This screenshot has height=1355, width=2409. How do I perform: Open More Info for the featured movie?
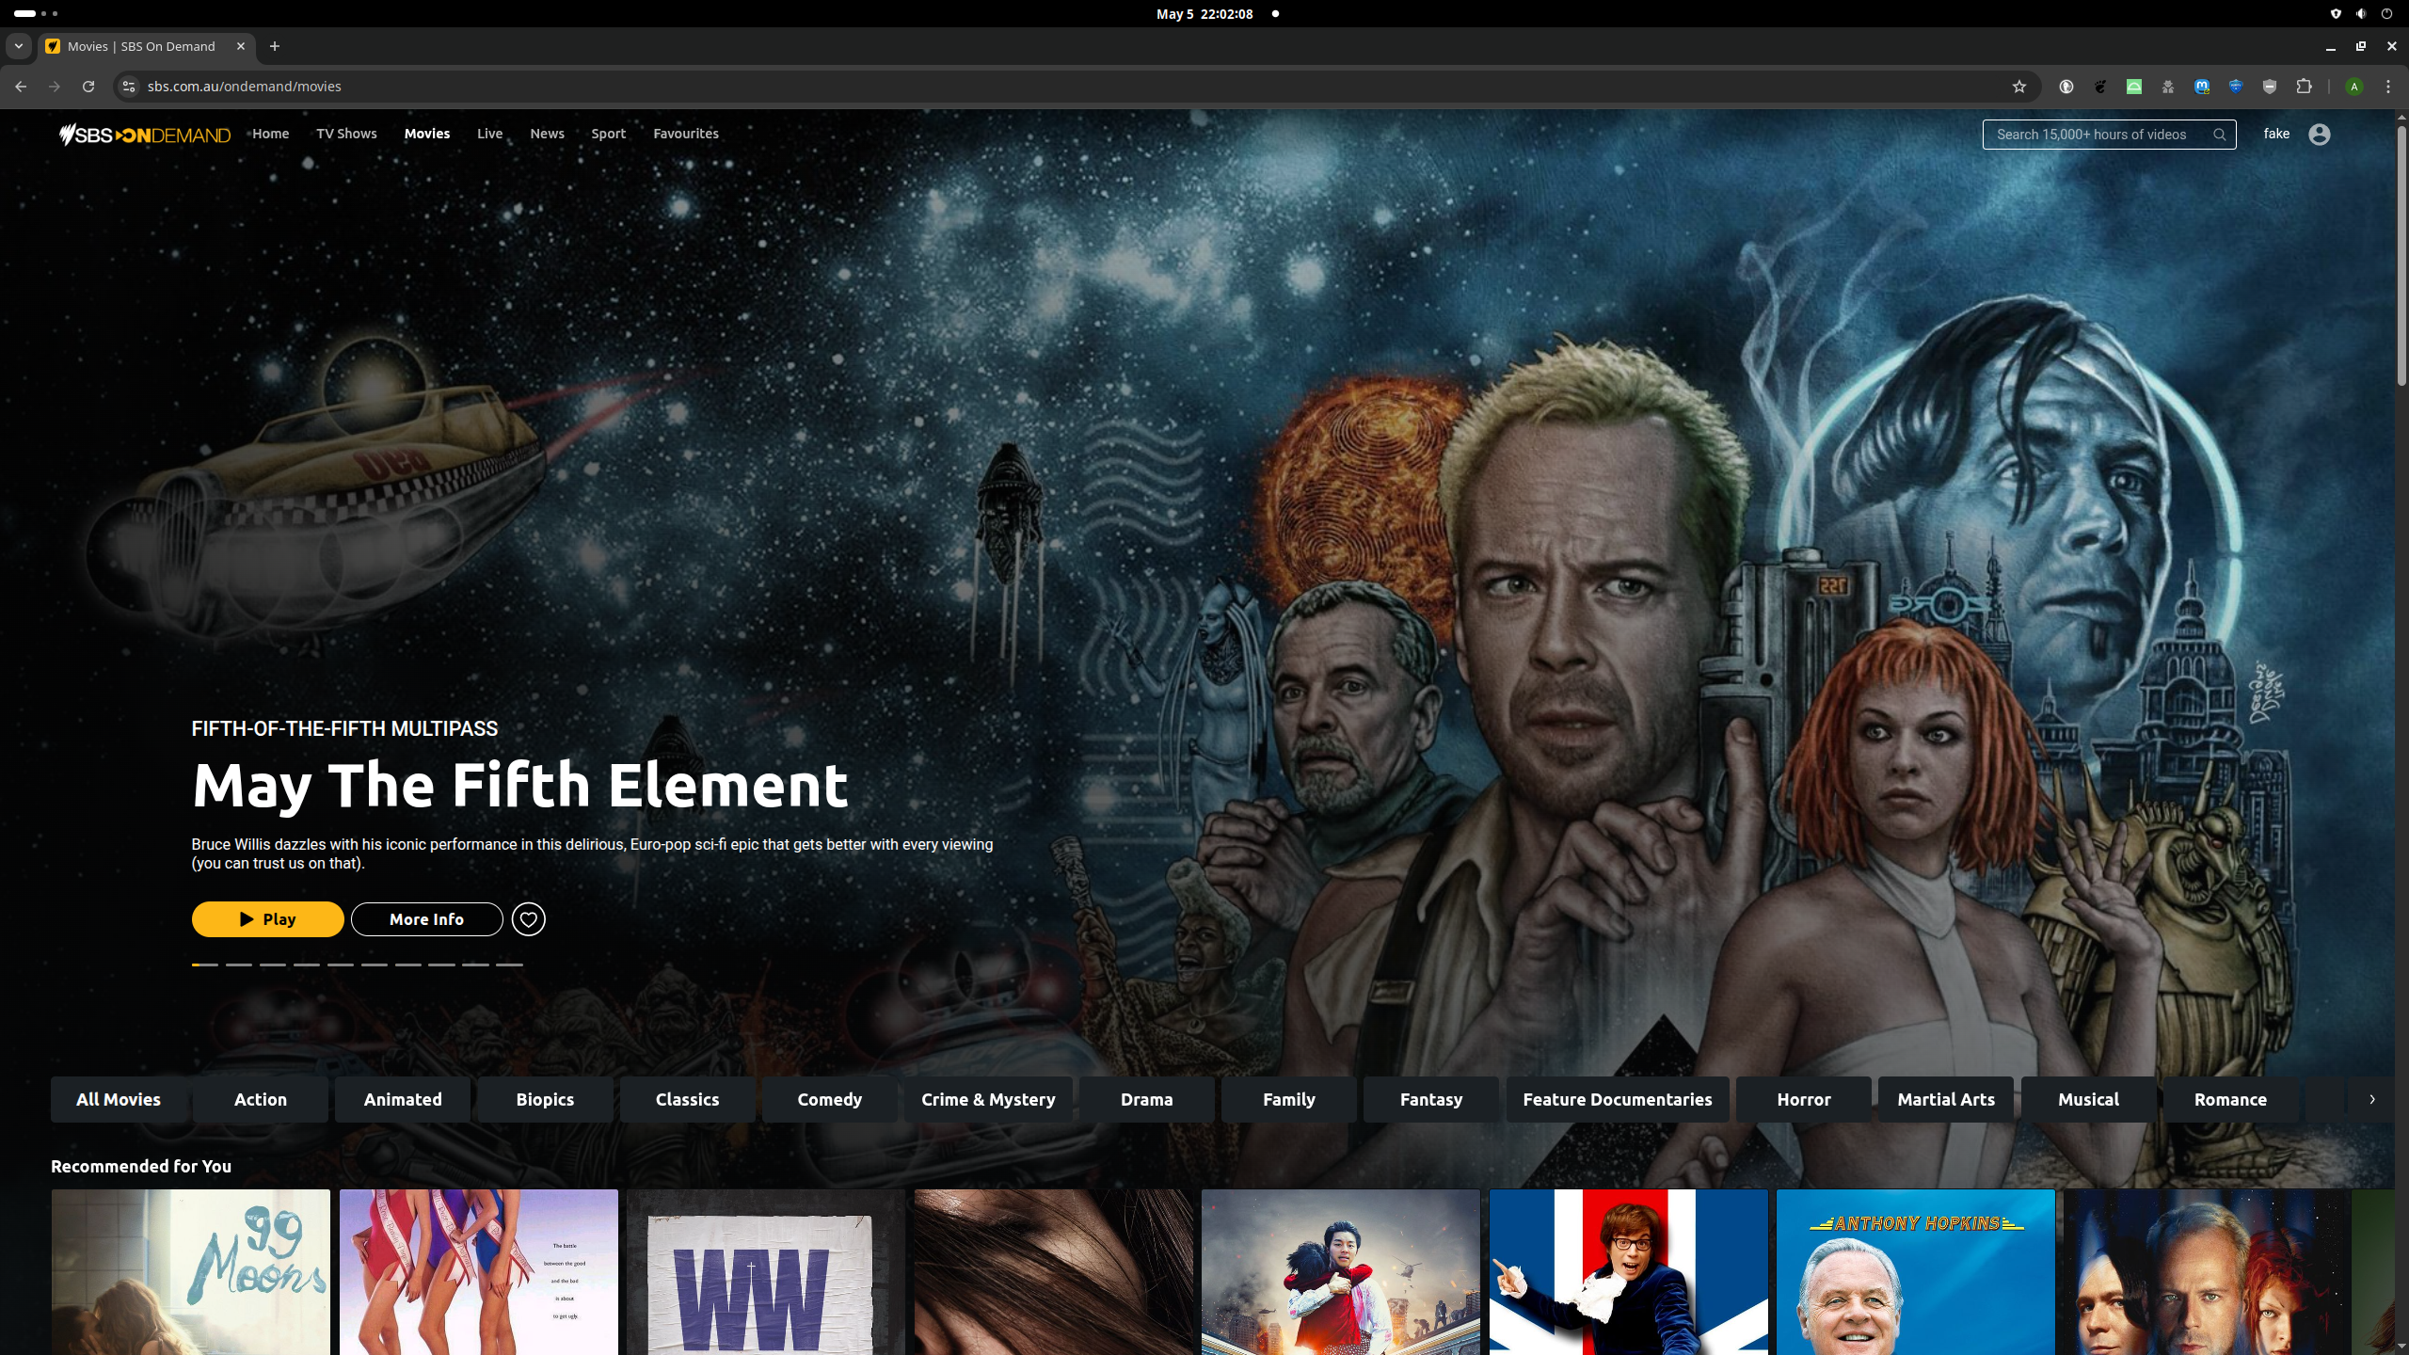coord(427,919)
